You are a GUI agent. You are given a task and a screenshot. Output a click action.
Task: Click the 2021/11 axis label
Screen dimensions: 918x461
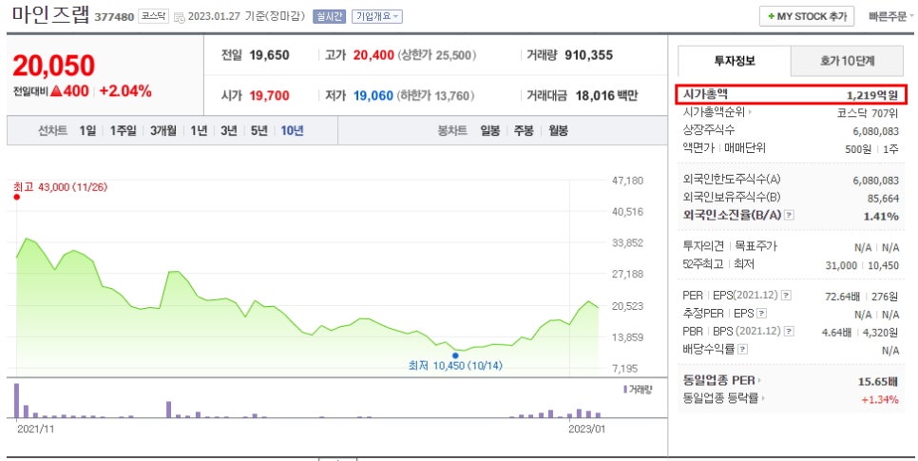(x=35, y=429)
